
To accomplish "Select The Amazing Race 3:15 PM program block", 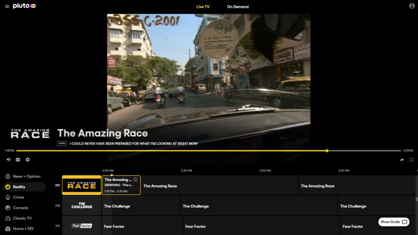I will coord(357,185).
